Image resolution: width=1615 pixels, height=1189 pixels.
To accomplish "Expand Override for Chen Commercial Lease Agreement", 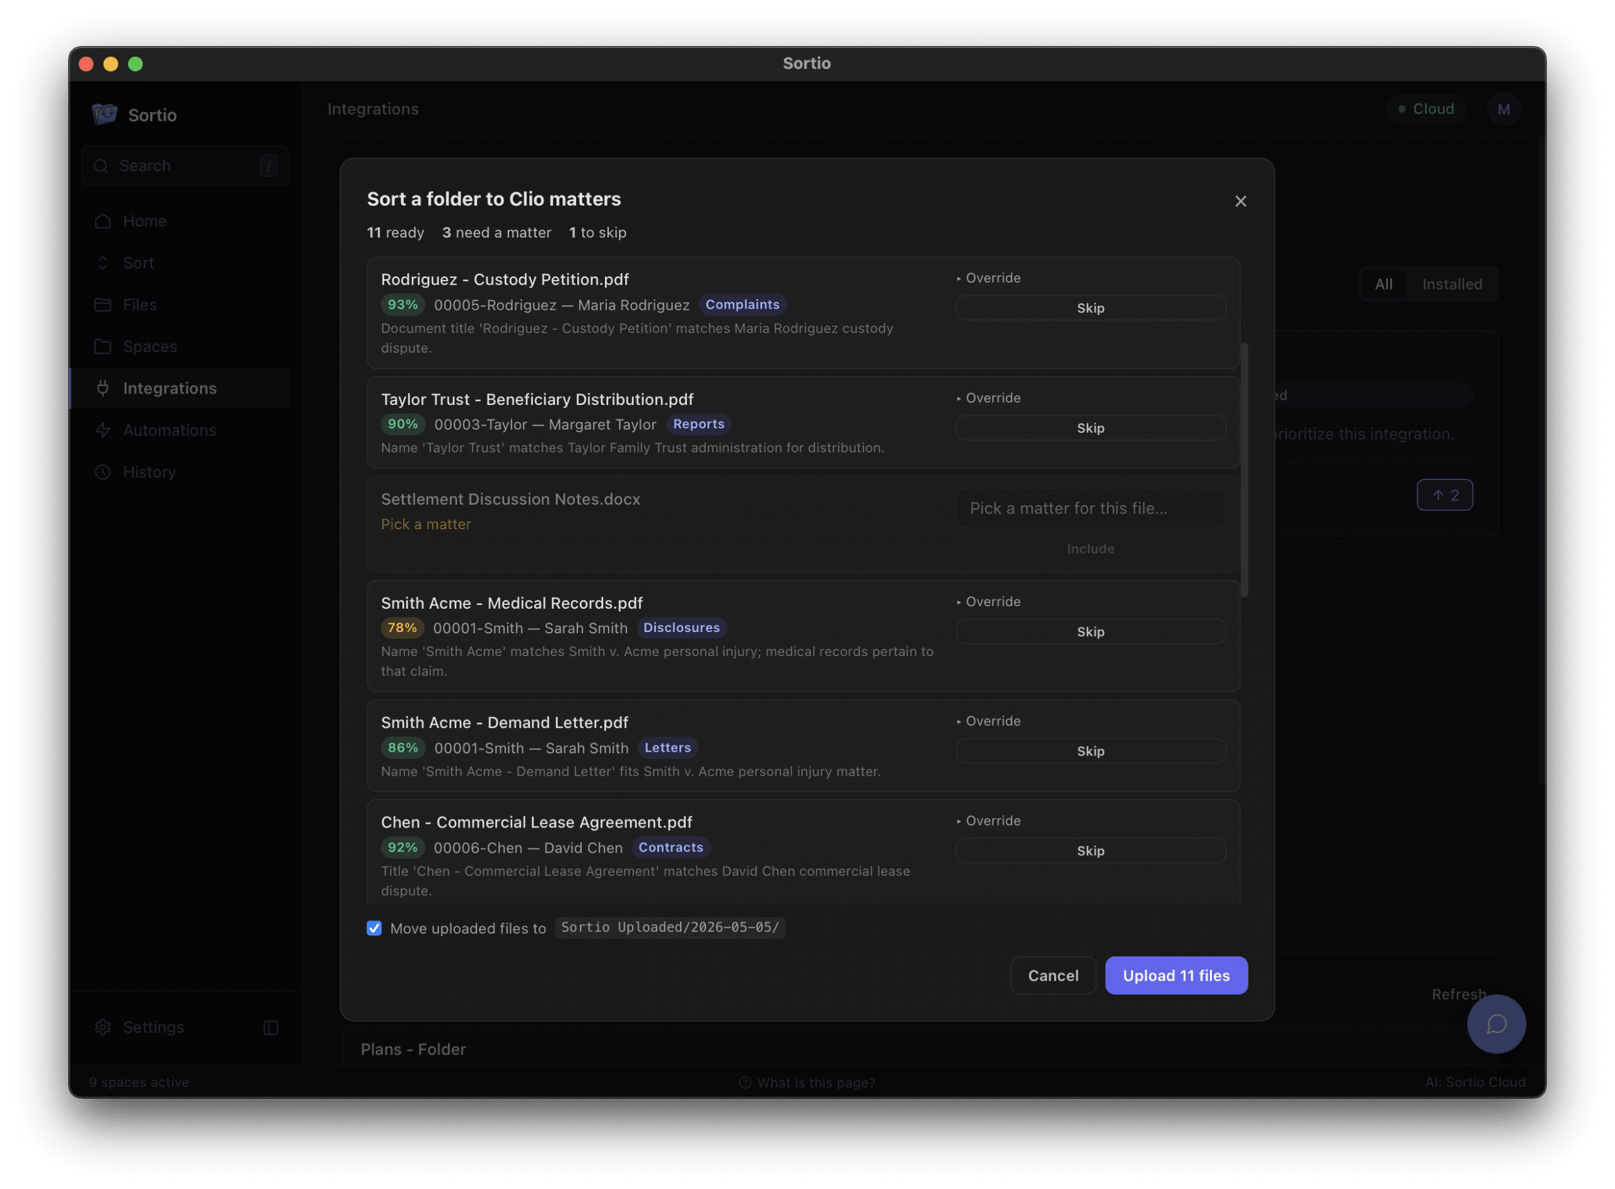I will pyautogui.click(x=988, y=821).
